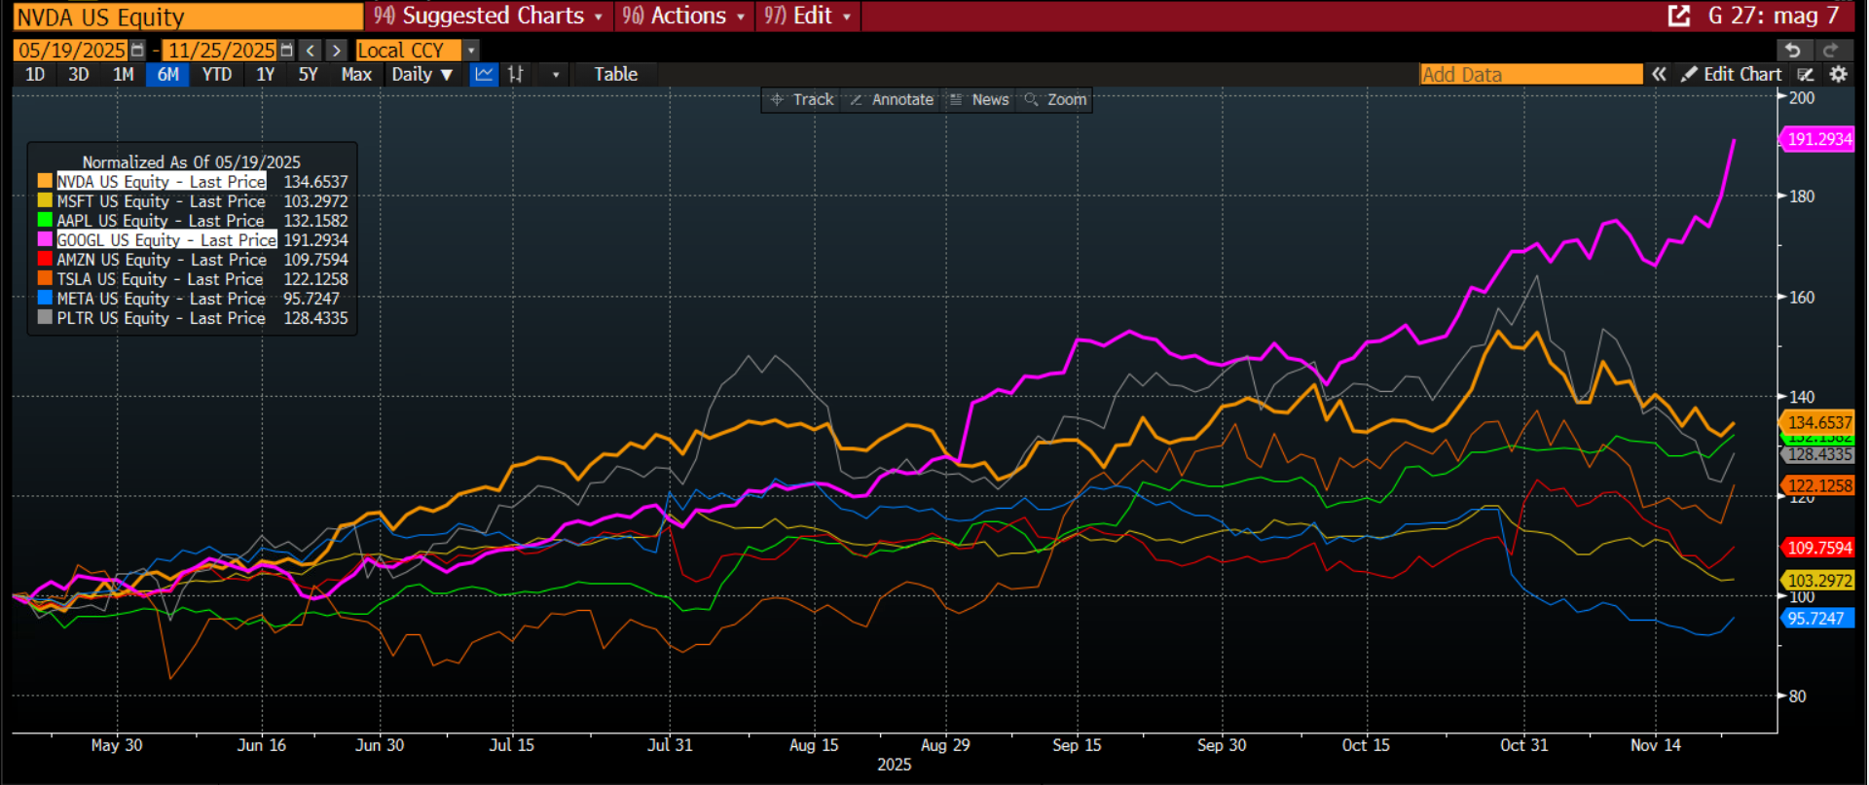Open the start date calendar picker
The width and height of the screenshot is (1869, 785).
pos(137,51)
